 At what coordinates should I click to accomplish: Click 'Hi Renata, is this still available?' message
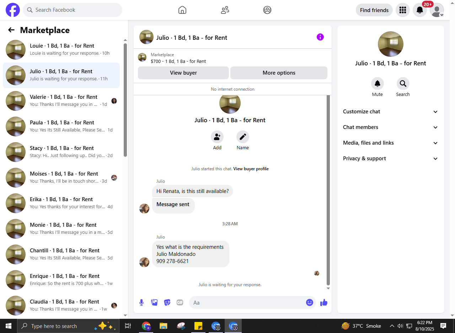coord(193,191)
